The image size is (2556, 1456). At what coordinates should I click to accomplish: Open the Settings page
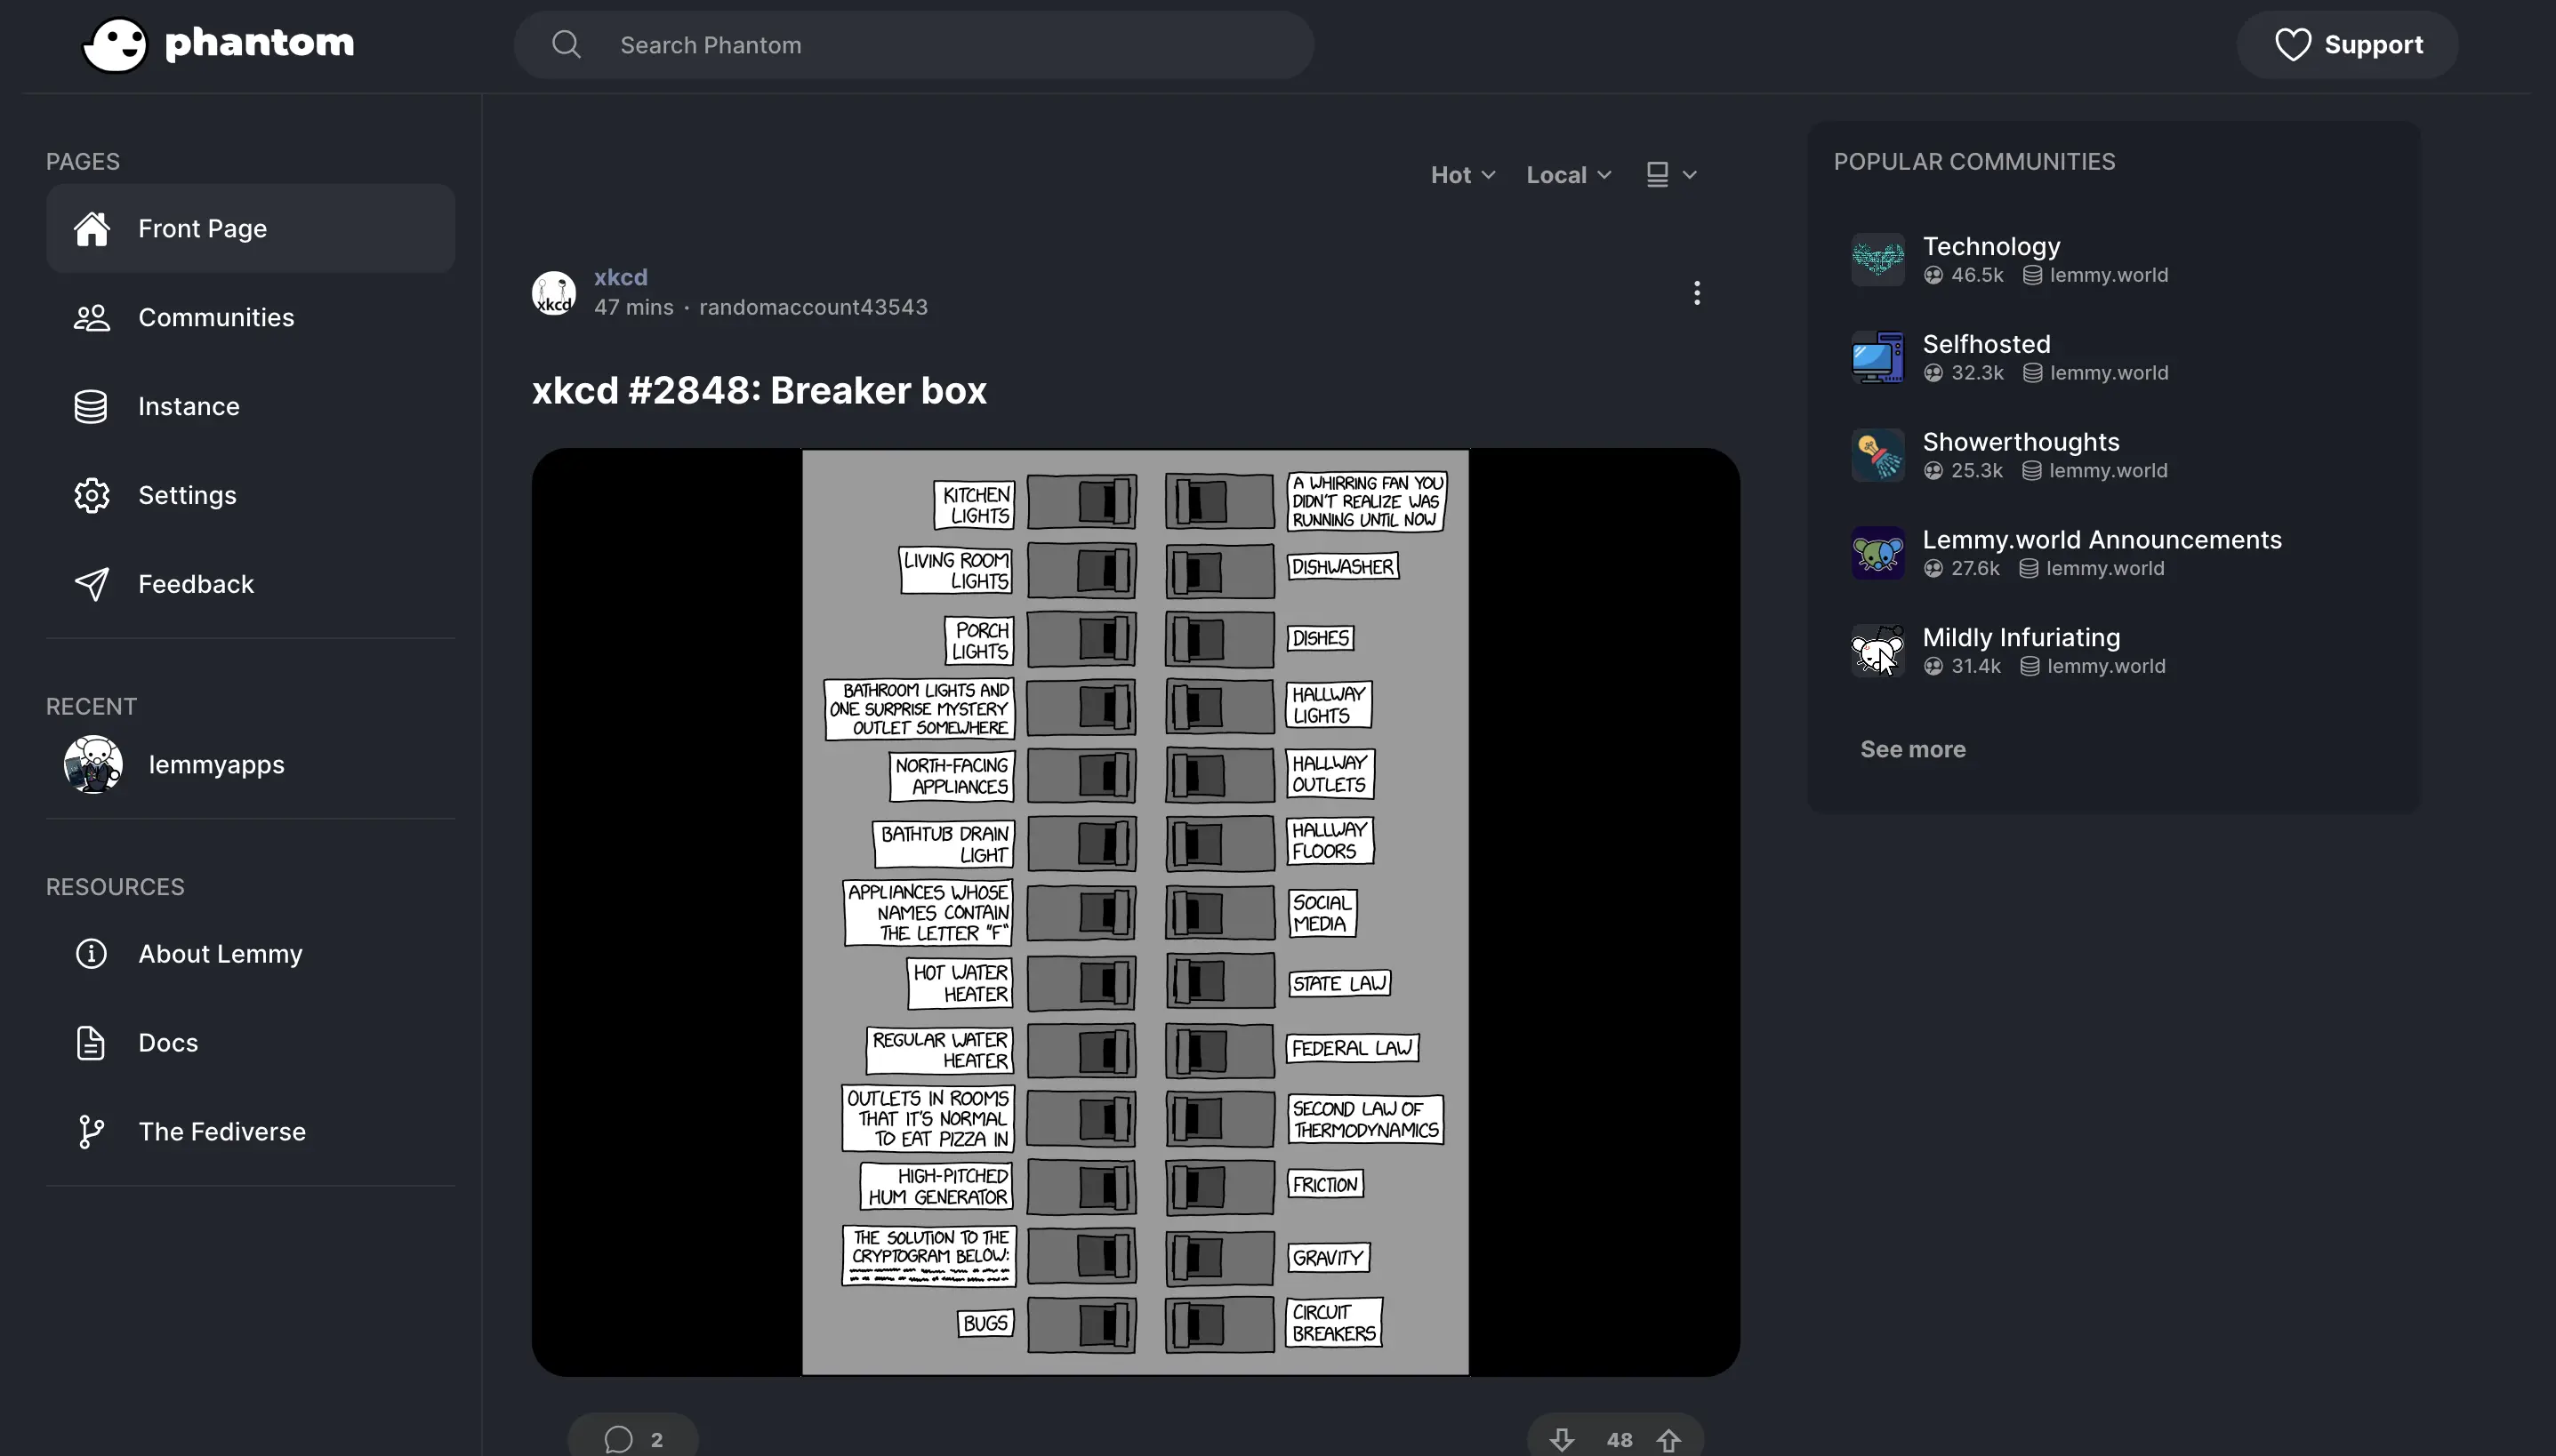coord(250,496)
